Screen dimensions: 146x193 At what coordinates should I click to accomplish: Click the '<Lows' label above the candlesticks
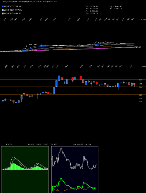coord(143,66)
